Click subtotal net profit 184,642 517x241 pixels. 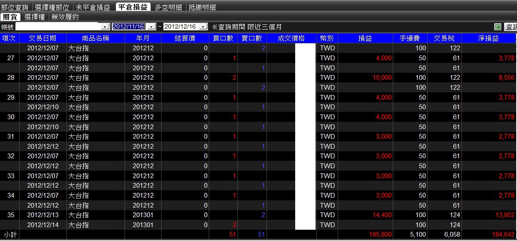pos(503,235)
